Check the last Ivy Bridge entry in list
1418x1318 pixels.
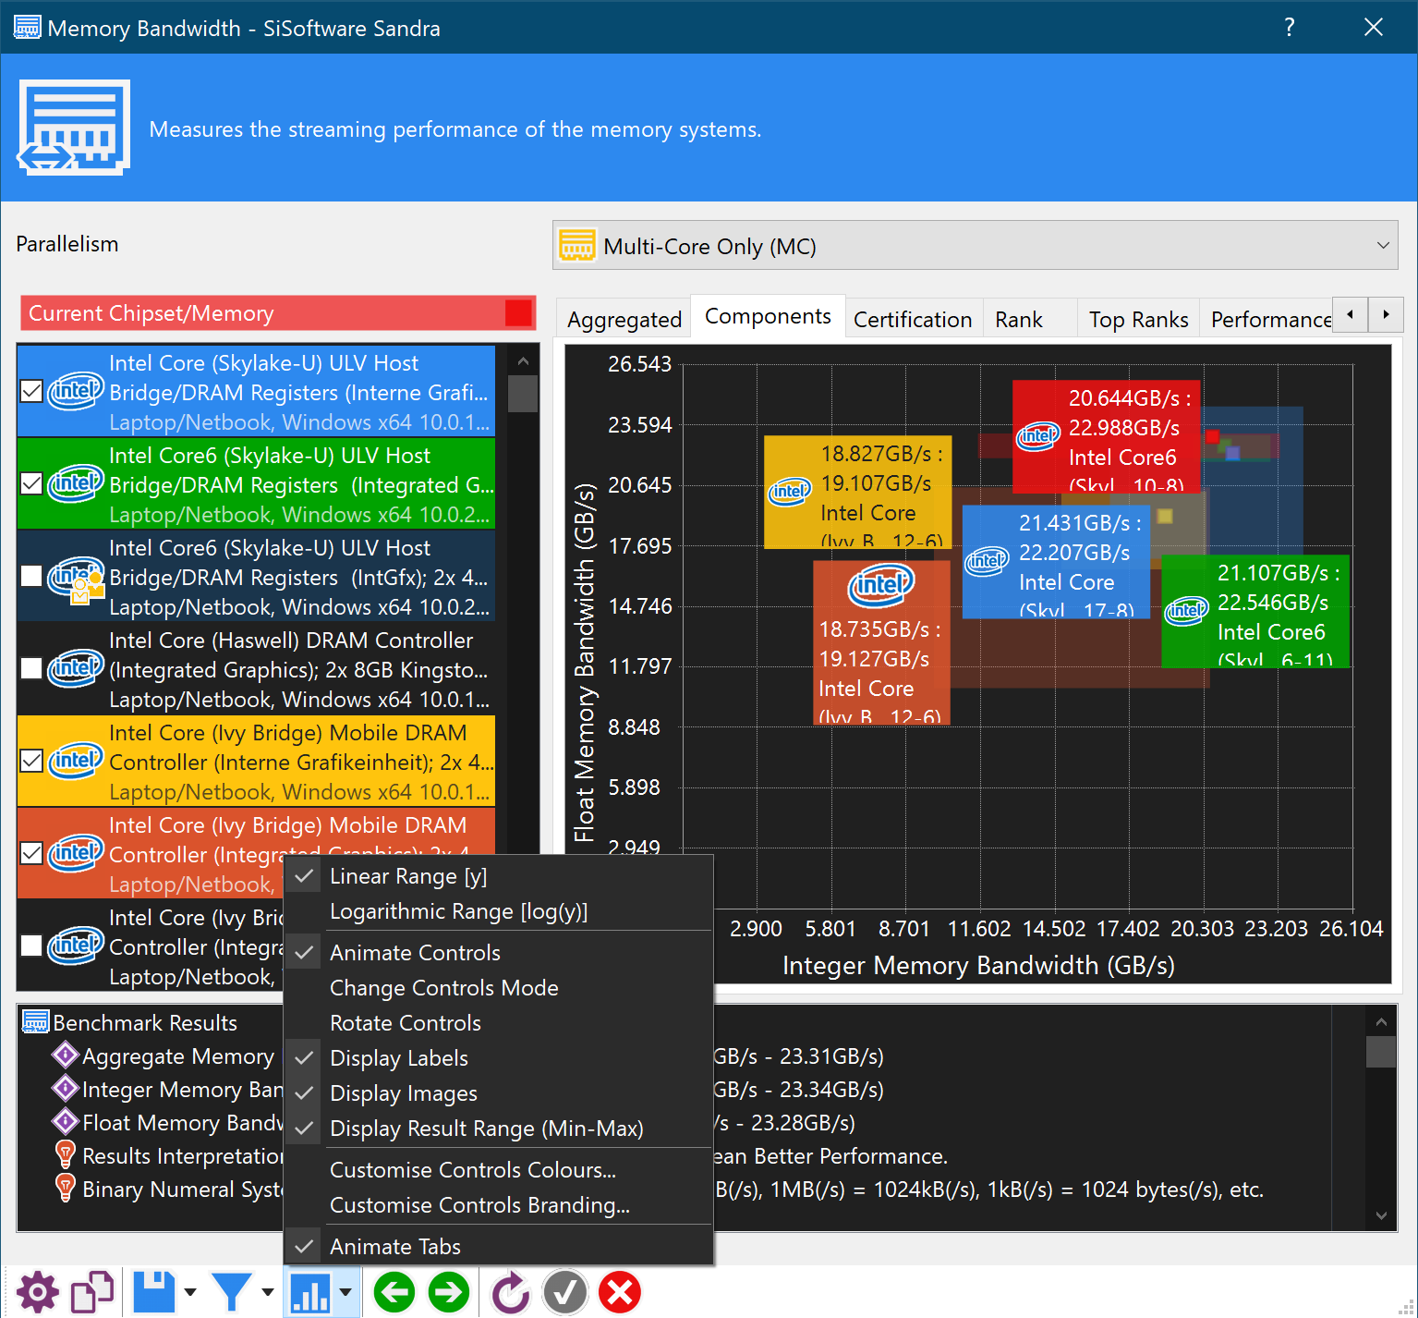pos(31,946)
